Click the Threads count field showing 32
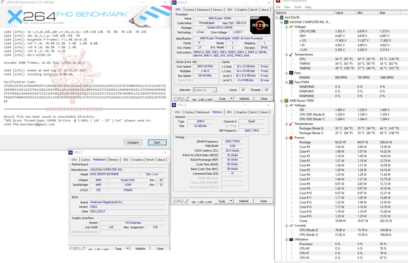This screenshot has height=263, width=408. click(x=266, y=90)
